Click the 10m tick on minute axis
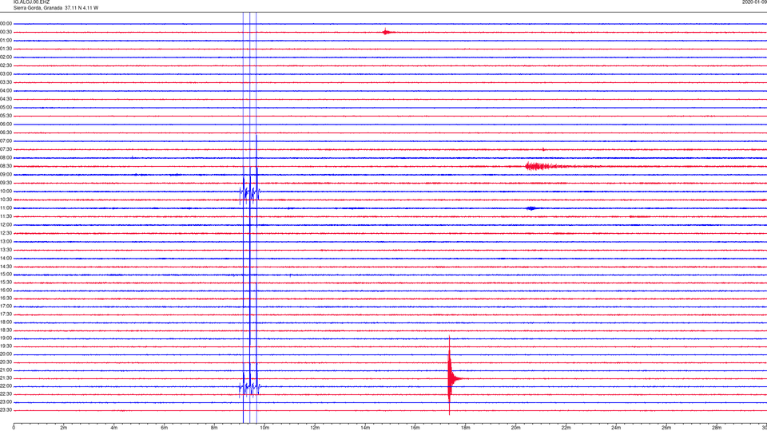This screenshot has width=767, height=431. [264, 428]
